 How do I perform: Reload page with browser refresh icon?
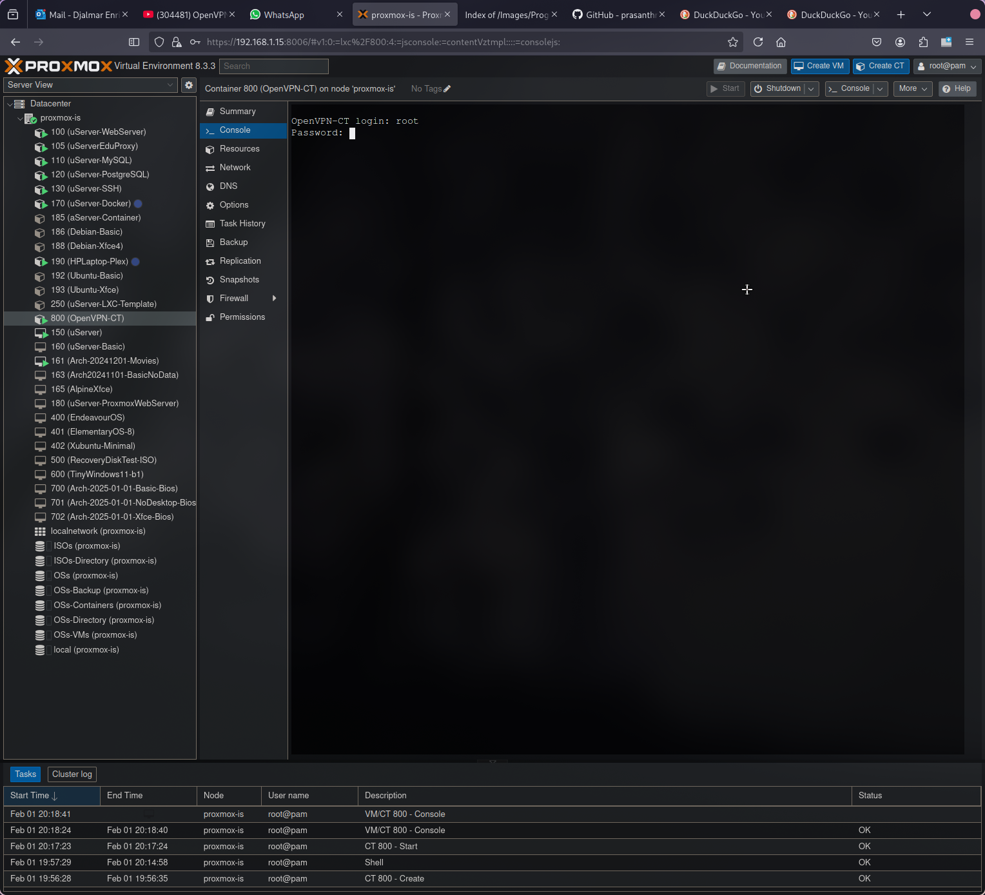tap(758, 42)
